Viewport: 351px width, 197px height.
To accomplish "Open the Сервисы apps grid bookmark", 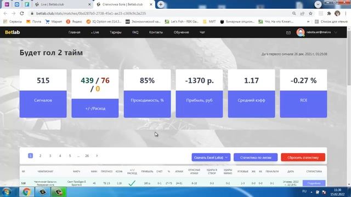I will pyautogui.click(x=13, y=22).
